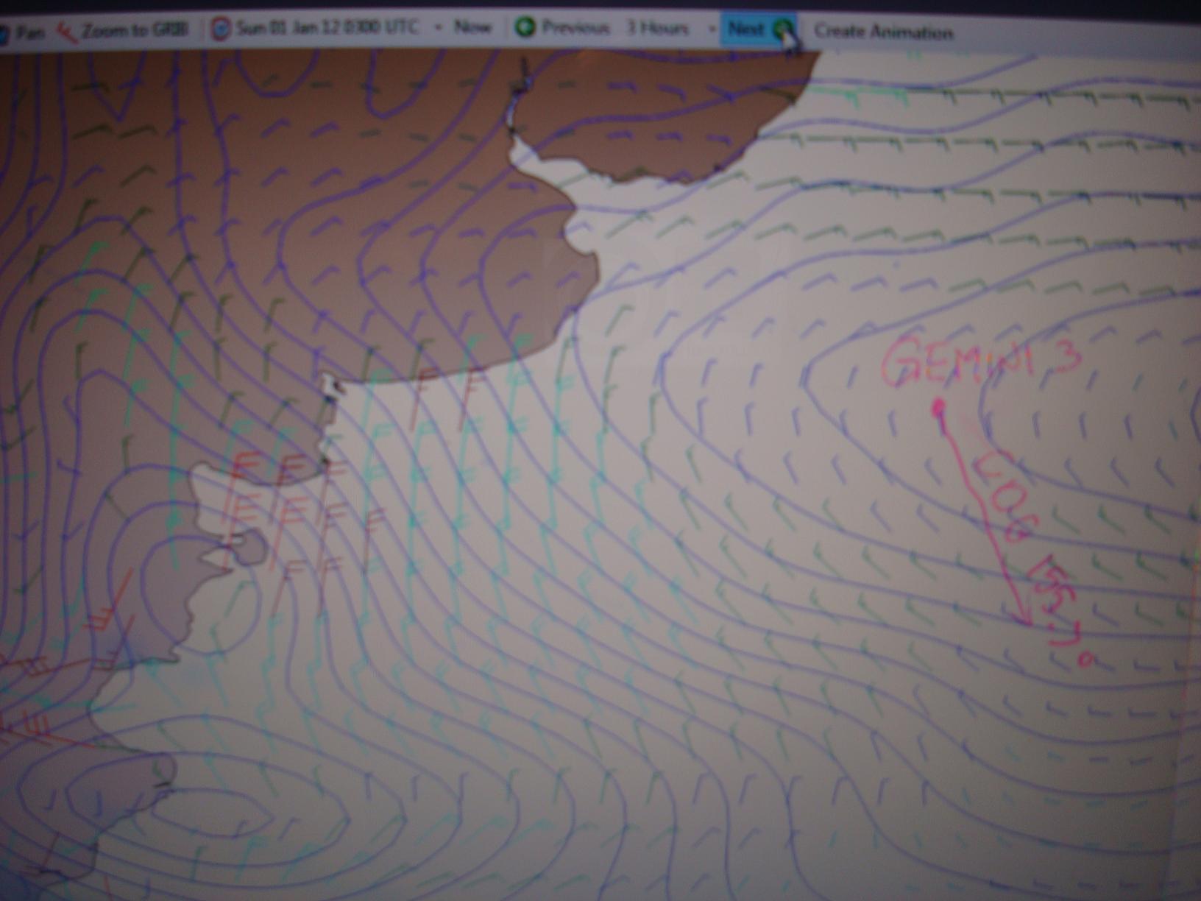The image size is (1201, 901).
Task: Click the Zoom to GRIB icon
Action: click(68, 31)
